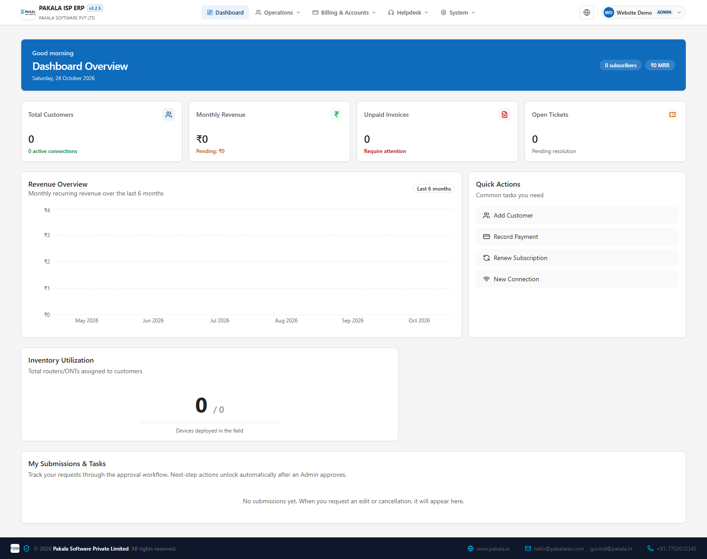Click the govind@pakala.in email link
Viewport: 707px width, 559px height.
click(611, 549)
